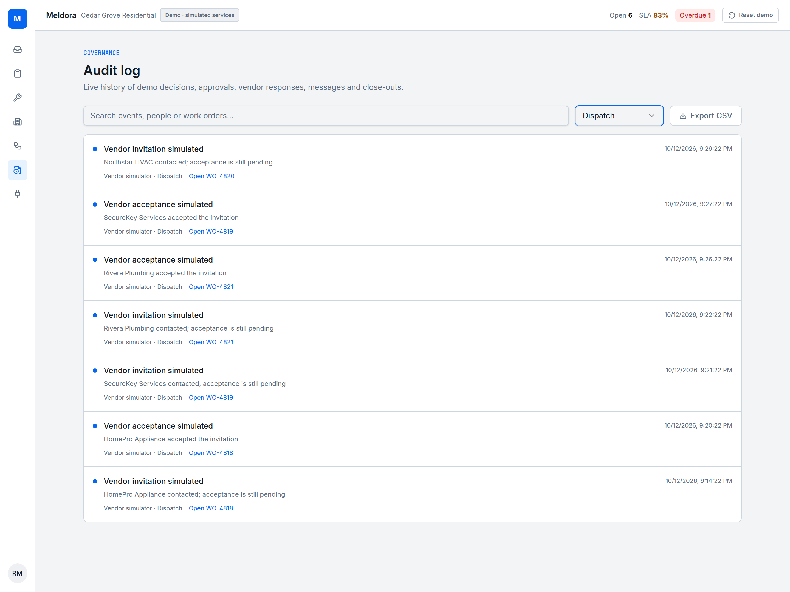Open the plug integrations icon

[18, 194]
